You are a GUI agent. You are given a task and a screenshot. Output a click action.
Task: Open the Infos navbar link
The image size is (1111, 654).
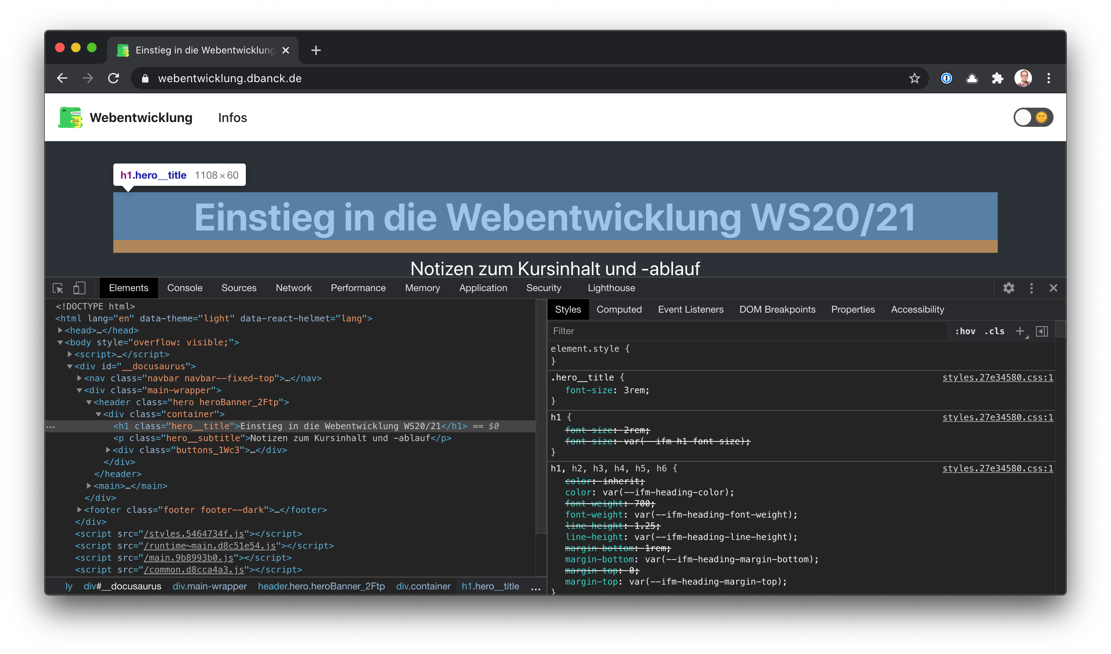(232, 118)
